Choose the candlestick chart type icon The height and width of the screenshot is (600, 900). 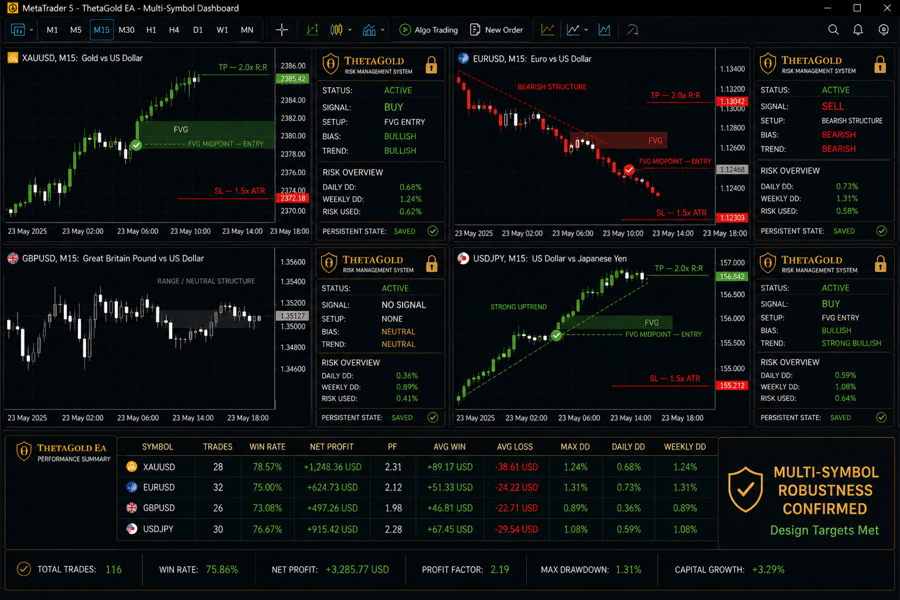pyautogui.click(x=336, y=30)
